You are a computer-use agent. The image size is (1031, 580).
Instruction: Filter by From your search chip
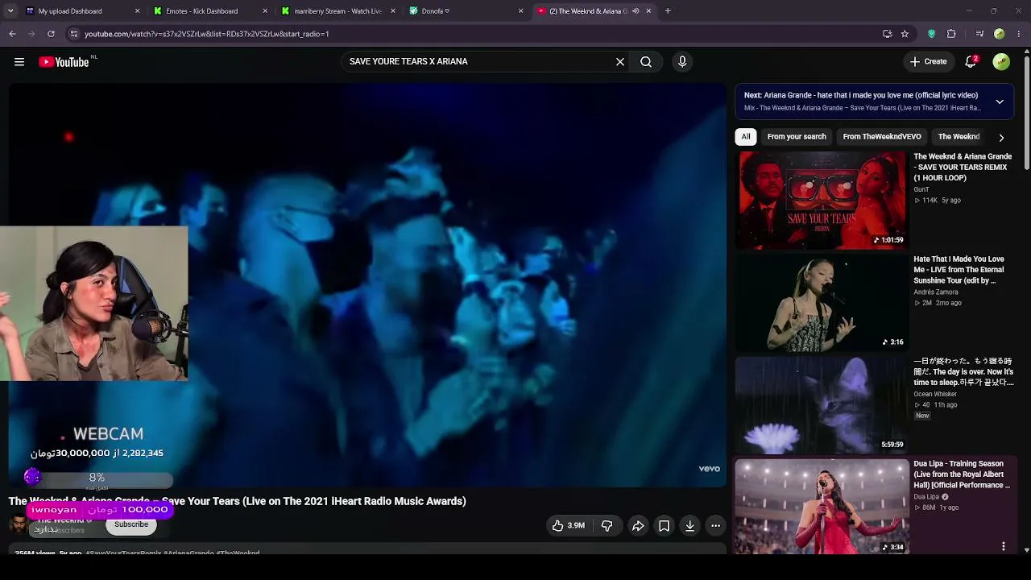tap(797, 137)
